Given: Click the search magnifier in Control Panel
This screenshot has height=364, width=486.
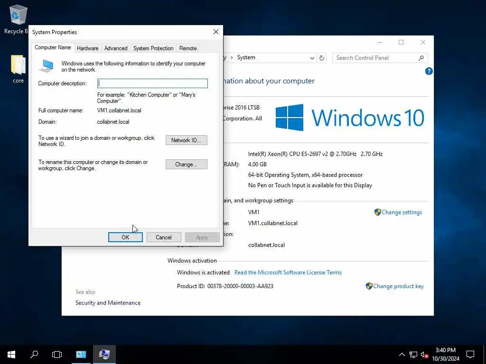Looking at the screenshot, I should 421,58.
